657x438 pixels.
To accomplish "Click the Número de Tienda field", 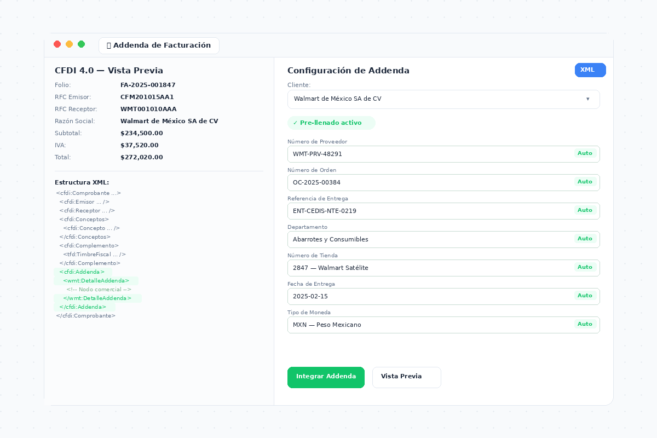I will coord(443,268).
